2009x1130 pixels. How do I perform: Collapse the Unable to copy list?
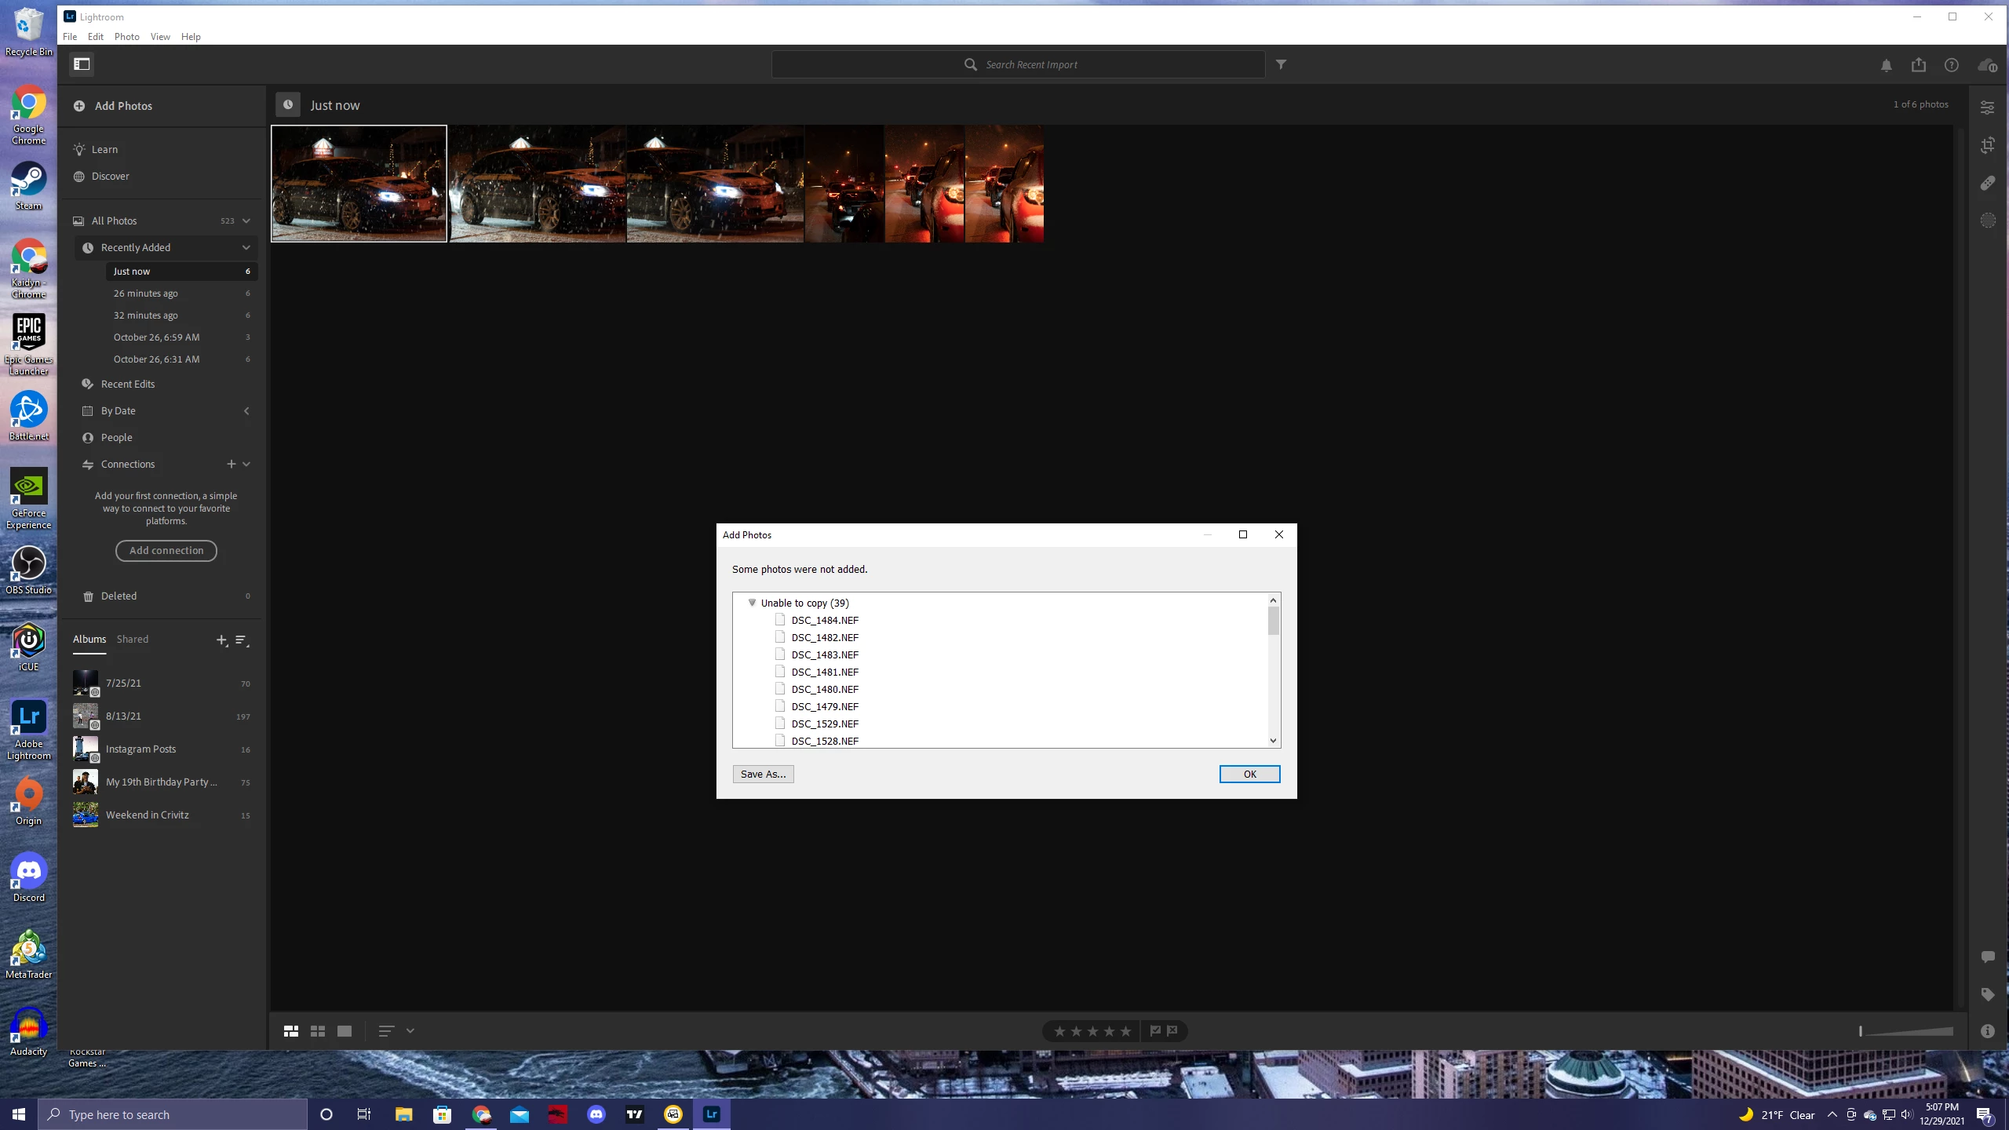(752, 603)
